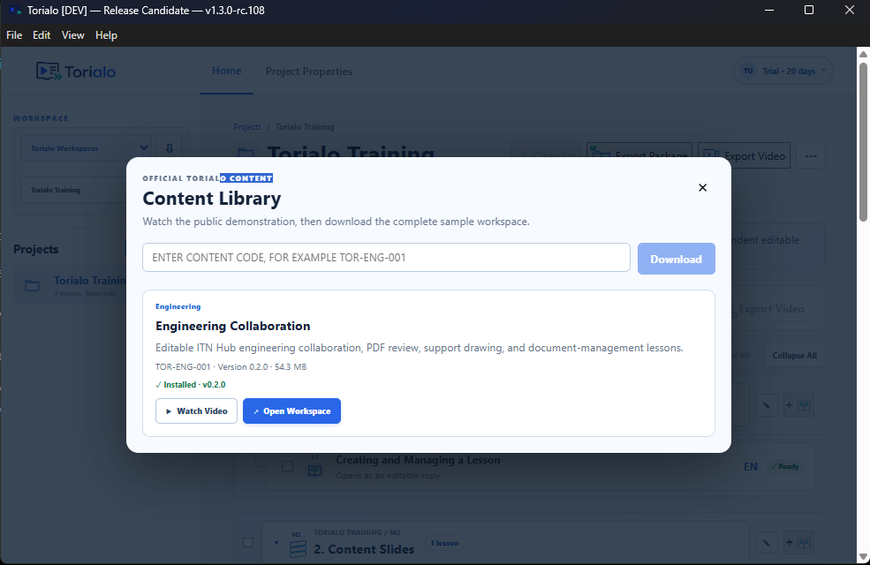Click the '1 lesson' badge on Content Slides
870x565 pixels.
click(x=444, y=543)
